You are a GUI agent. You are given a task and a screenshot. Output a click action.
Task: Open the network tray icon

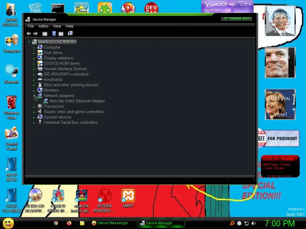click(247, 223)
